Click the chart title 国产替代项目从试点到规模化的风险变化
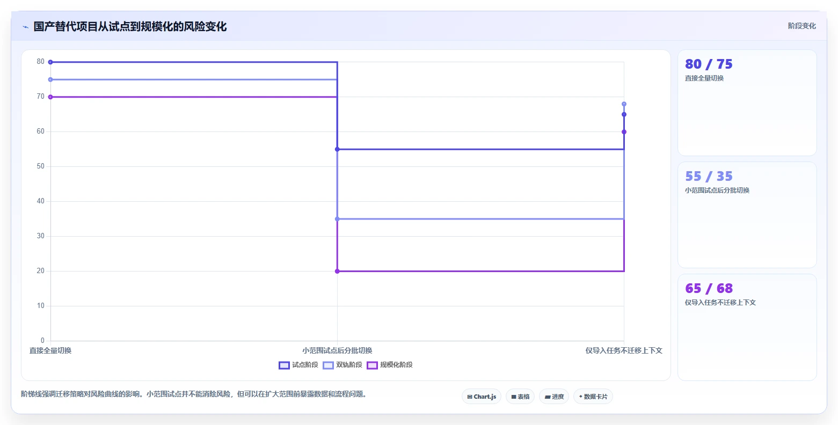The height and width of the screenshot is (425, 838). (x=130, y=27)
